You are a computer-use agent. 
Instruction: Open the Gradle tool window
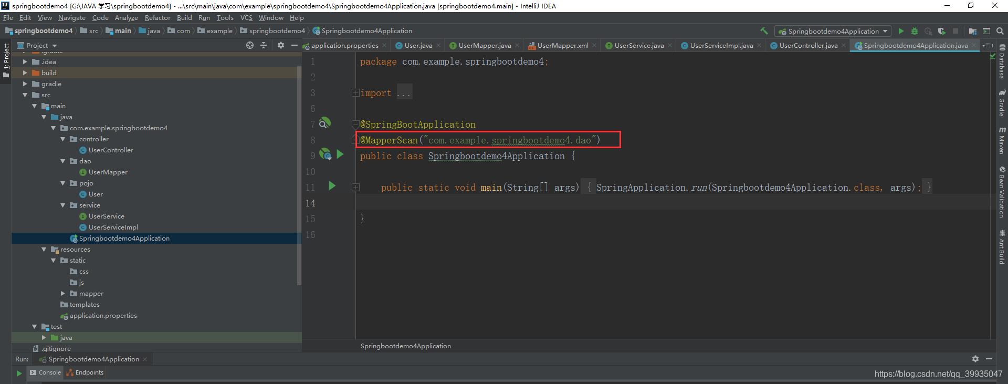[x=1002, y=103]
